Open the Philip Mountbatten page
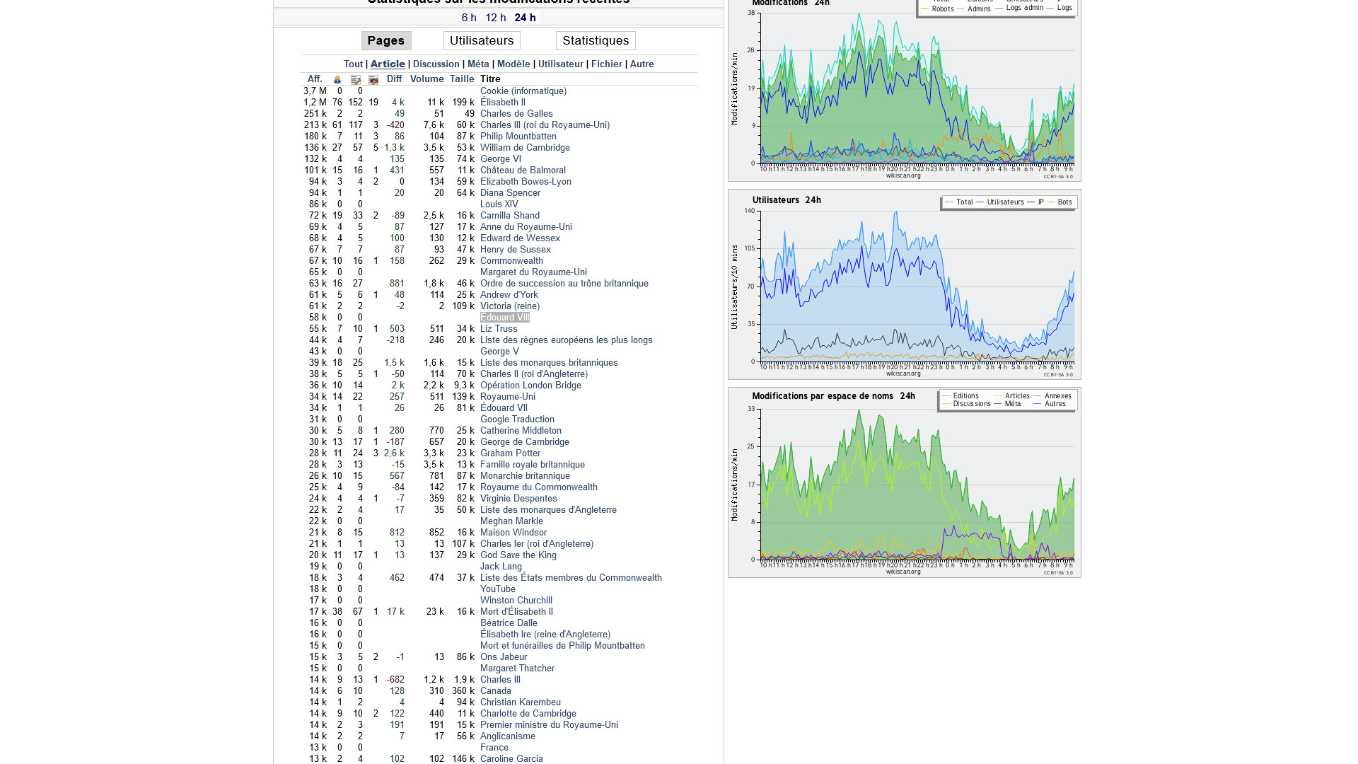The height and width of the screenshot is (764, 1358). tap(518, 137)
